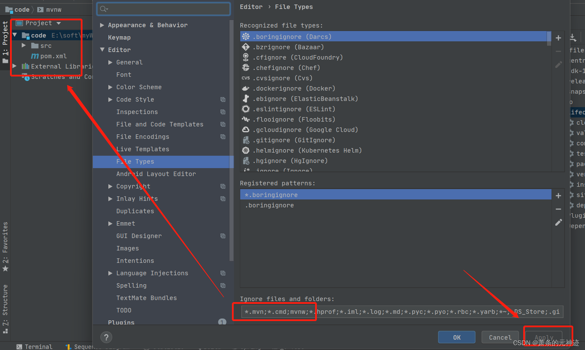Edit the selected registered pattern

pos(558,223)
